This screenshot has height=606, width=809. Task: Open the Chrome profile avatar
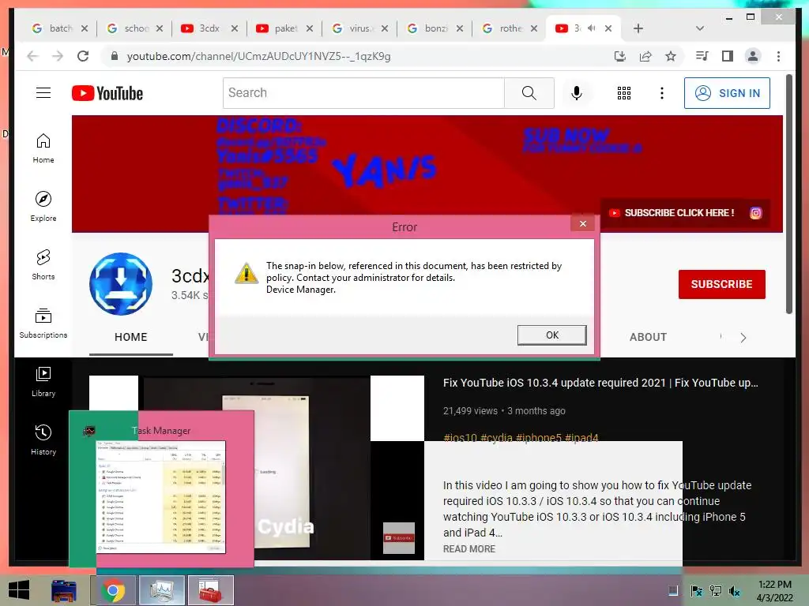(753, 56)
